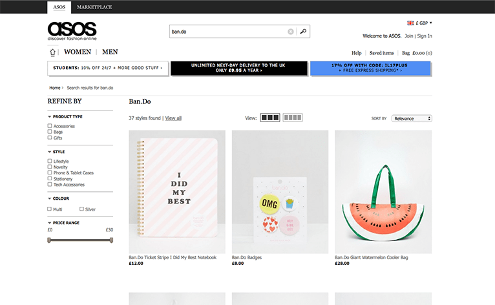Image resolution: width=495 pixels, height=305 pixels.
Task: Click the home icon in navigation
Action: pos(52,52)
